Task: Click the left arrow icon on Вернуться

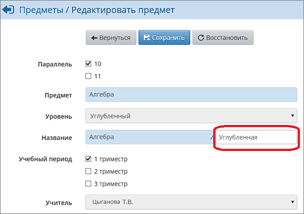Action: click(94, 38)
